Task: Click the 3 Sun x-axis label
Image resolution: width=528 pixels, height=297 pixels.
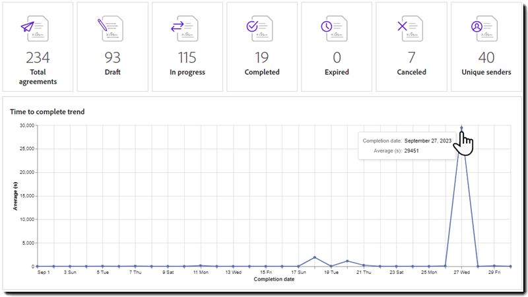Action: [70, 273]
